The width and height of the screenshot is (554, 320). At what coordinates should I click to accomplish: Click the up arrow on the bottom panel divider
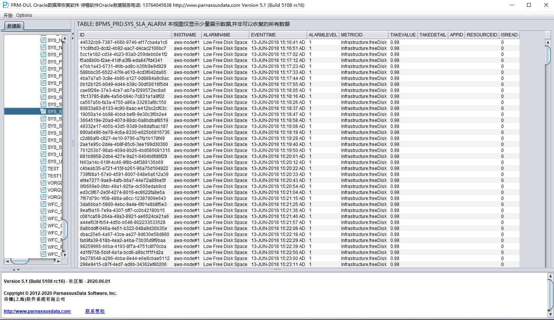14,270
